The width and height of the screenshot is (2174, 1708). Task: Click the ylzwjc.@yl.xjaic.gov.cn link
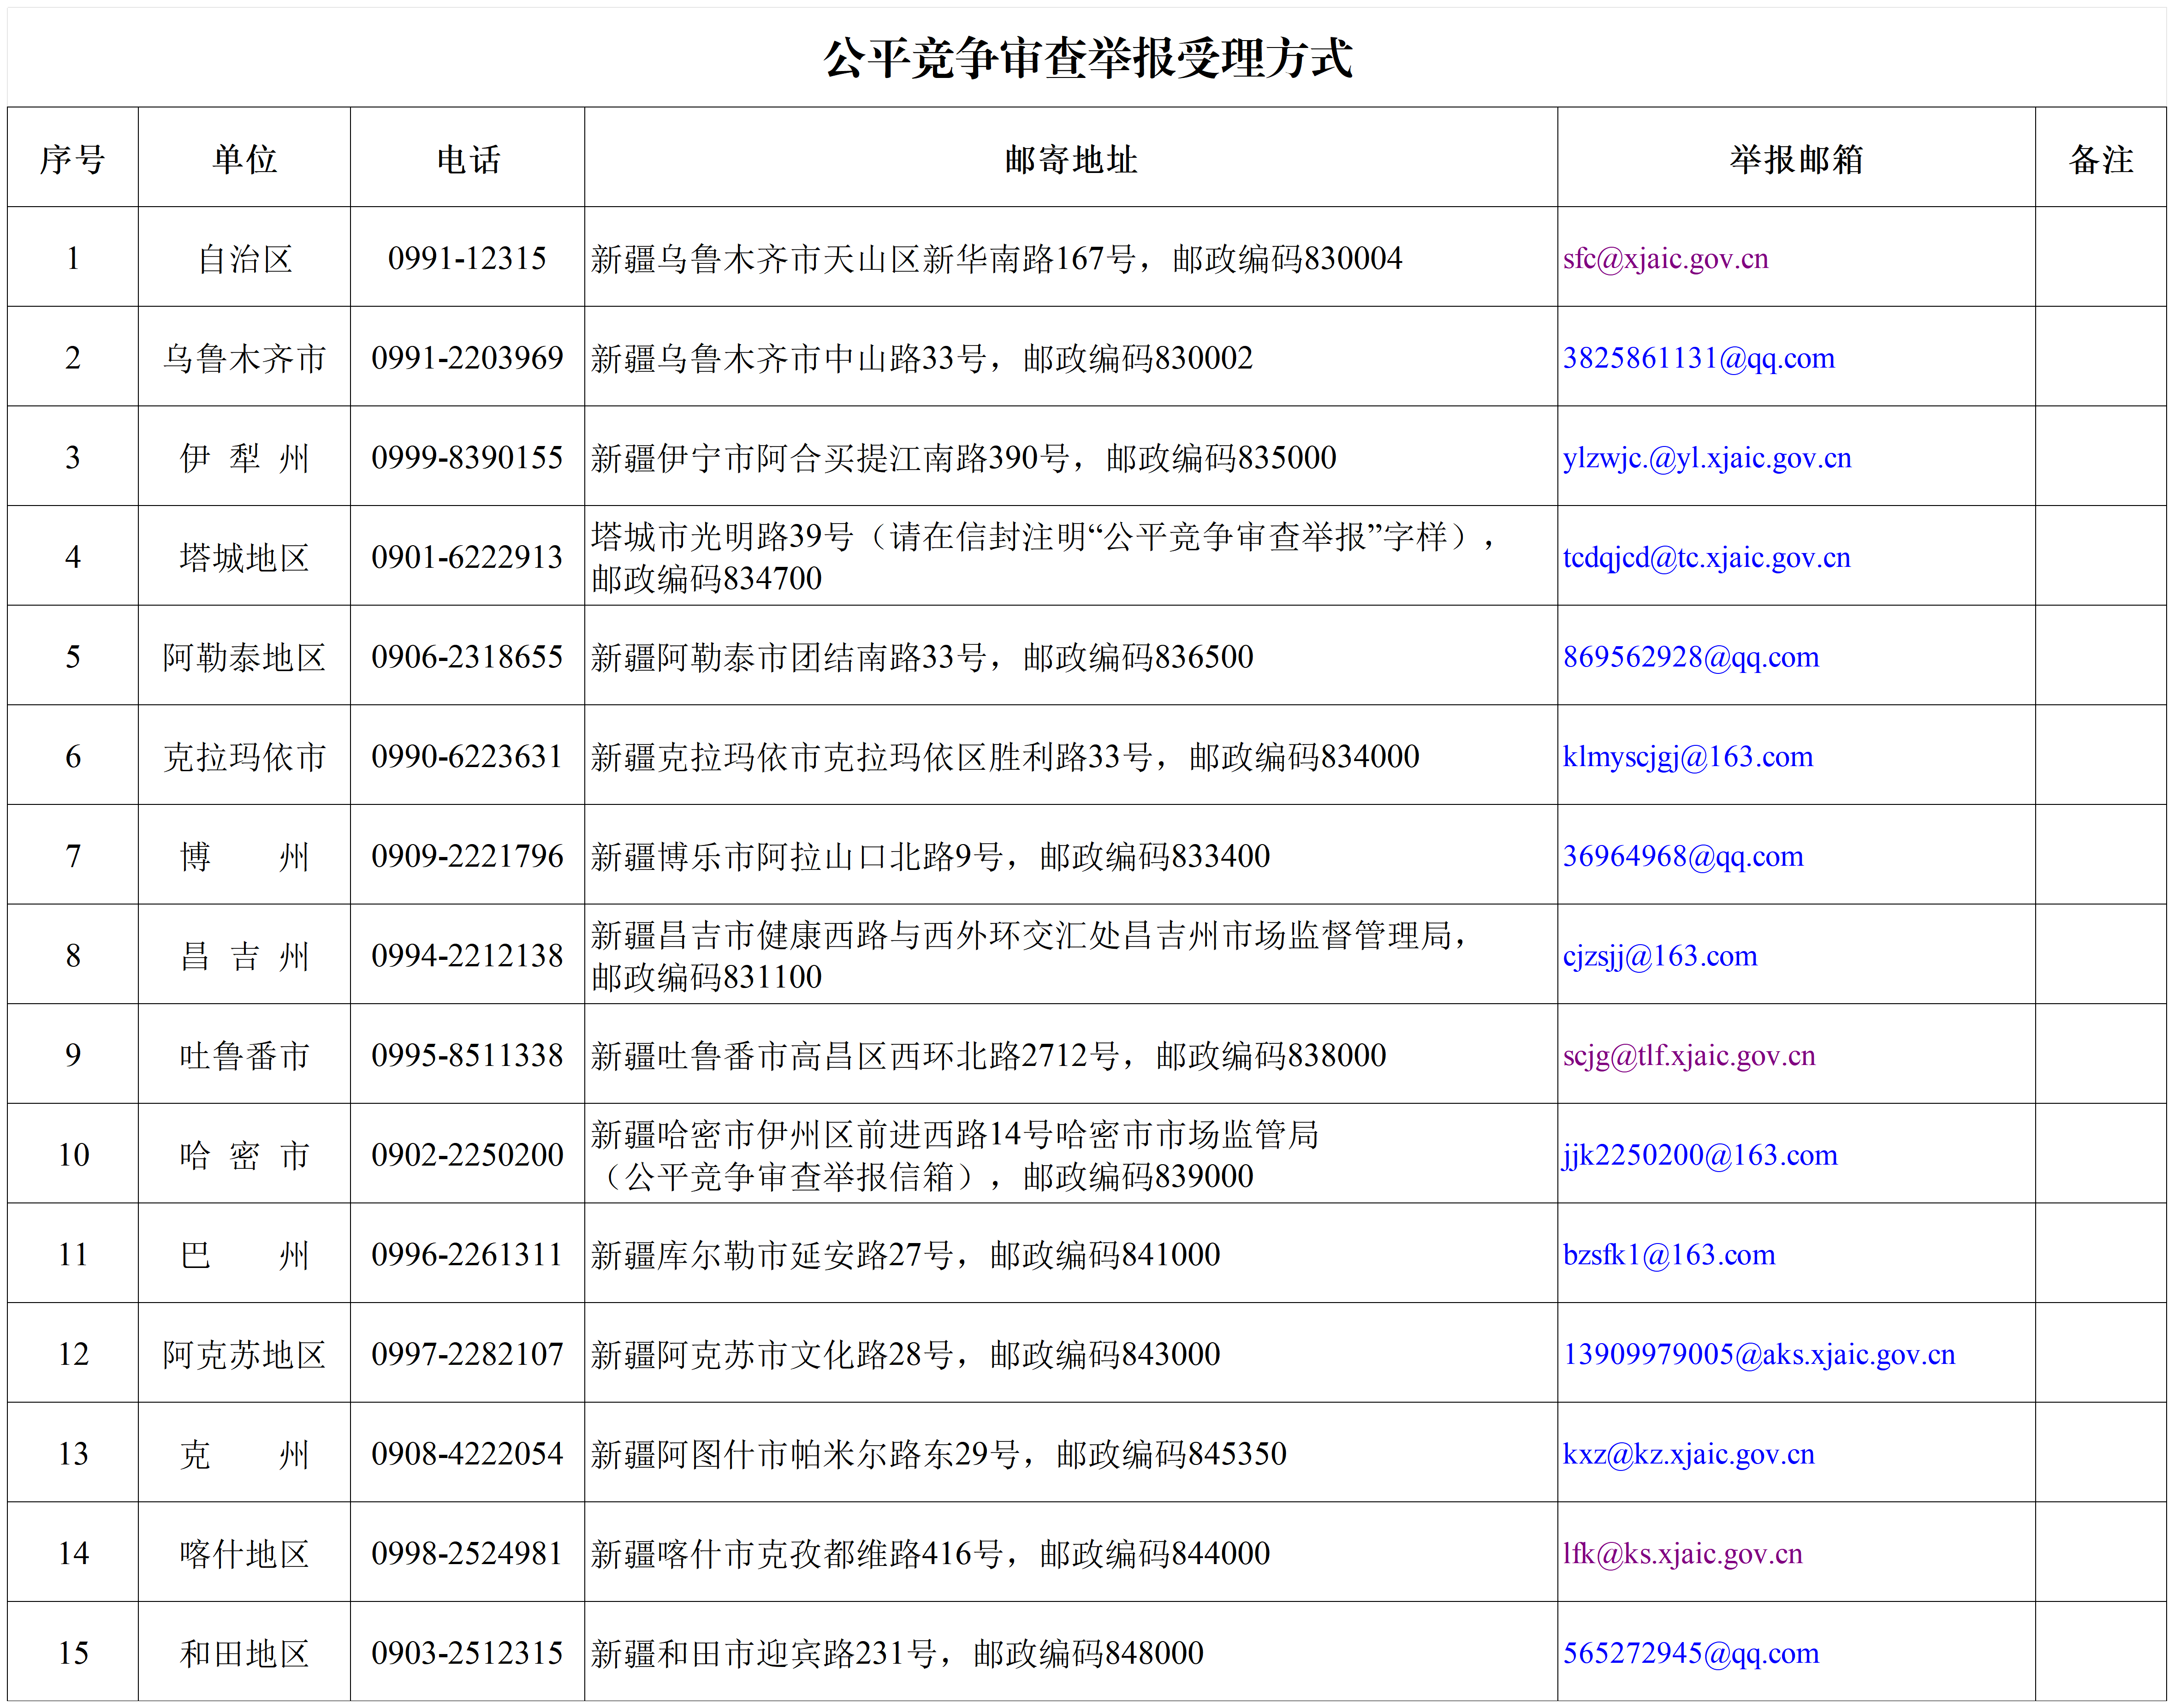pyautogui.click(x=1706, y=458)
